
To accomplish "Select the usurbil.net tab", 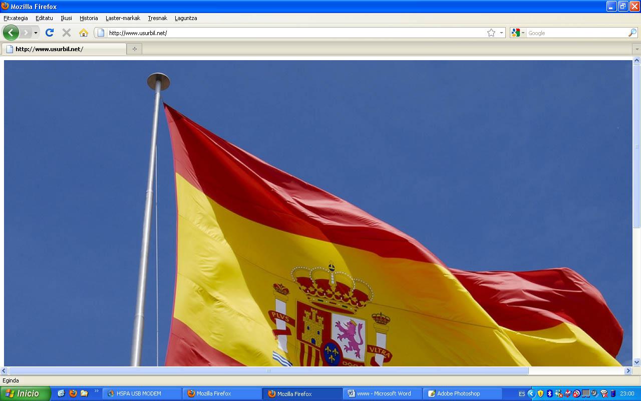I will (64, 49).
